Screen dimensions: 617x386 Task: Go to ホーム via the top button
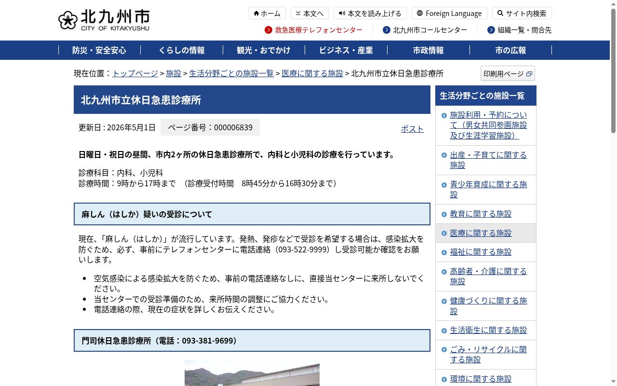pyautogui.click(x=267, y=13)
